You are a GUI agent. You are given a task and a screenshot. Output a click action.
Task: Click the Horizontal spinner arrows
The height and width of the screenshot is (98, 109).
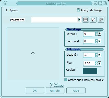point(96,41)
